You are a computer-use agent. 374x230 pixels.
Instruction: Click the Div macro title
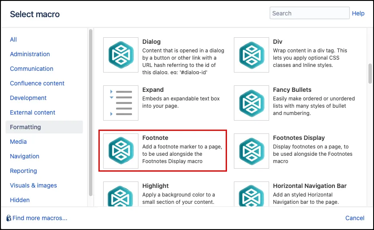click(x=277, y=42)
